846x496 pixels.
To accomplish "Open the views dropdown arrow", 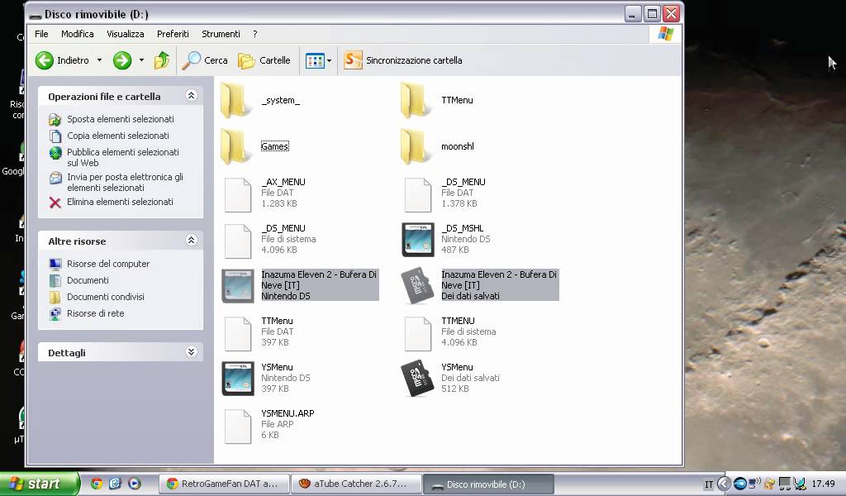I will [x=329, y=60].
